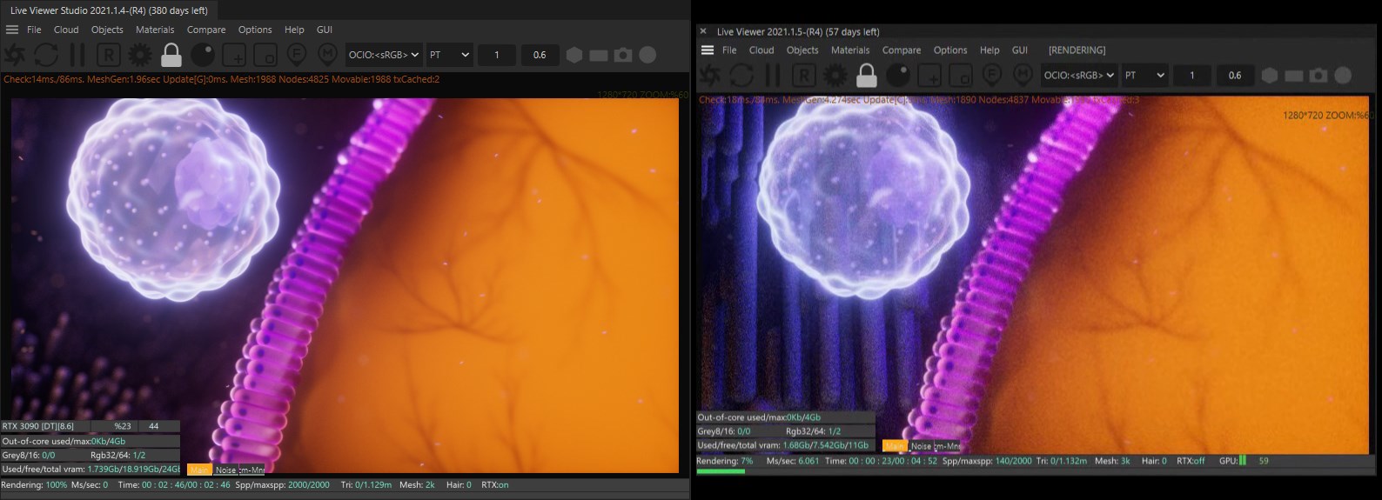
Task: Open hamburger menu in right Live Viewer window
Action: [708, 50]
